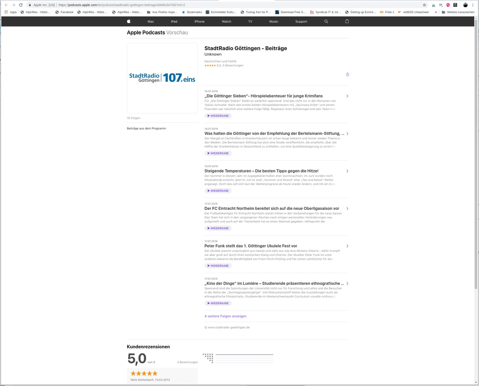
Task: Click 'Nachrichten und Politik' category text
Action: (220, 61)
